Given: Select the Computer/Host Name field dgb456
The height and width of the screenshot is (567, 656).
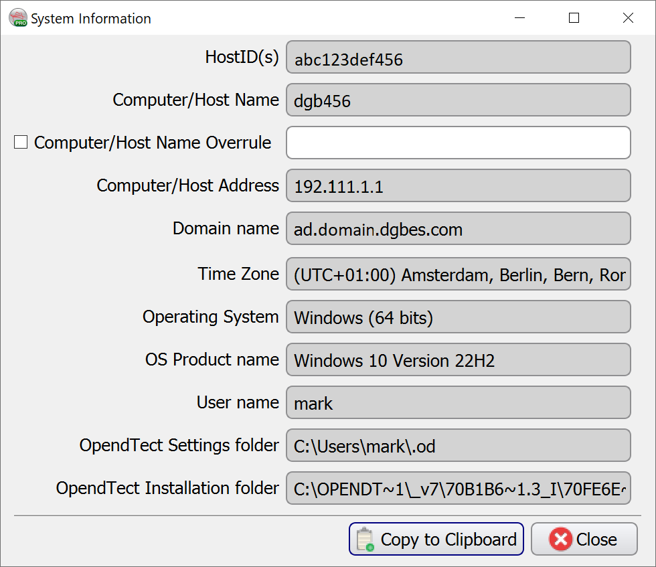Looking at the screenshot, I should pyautogui.click(x=459, y=100).
